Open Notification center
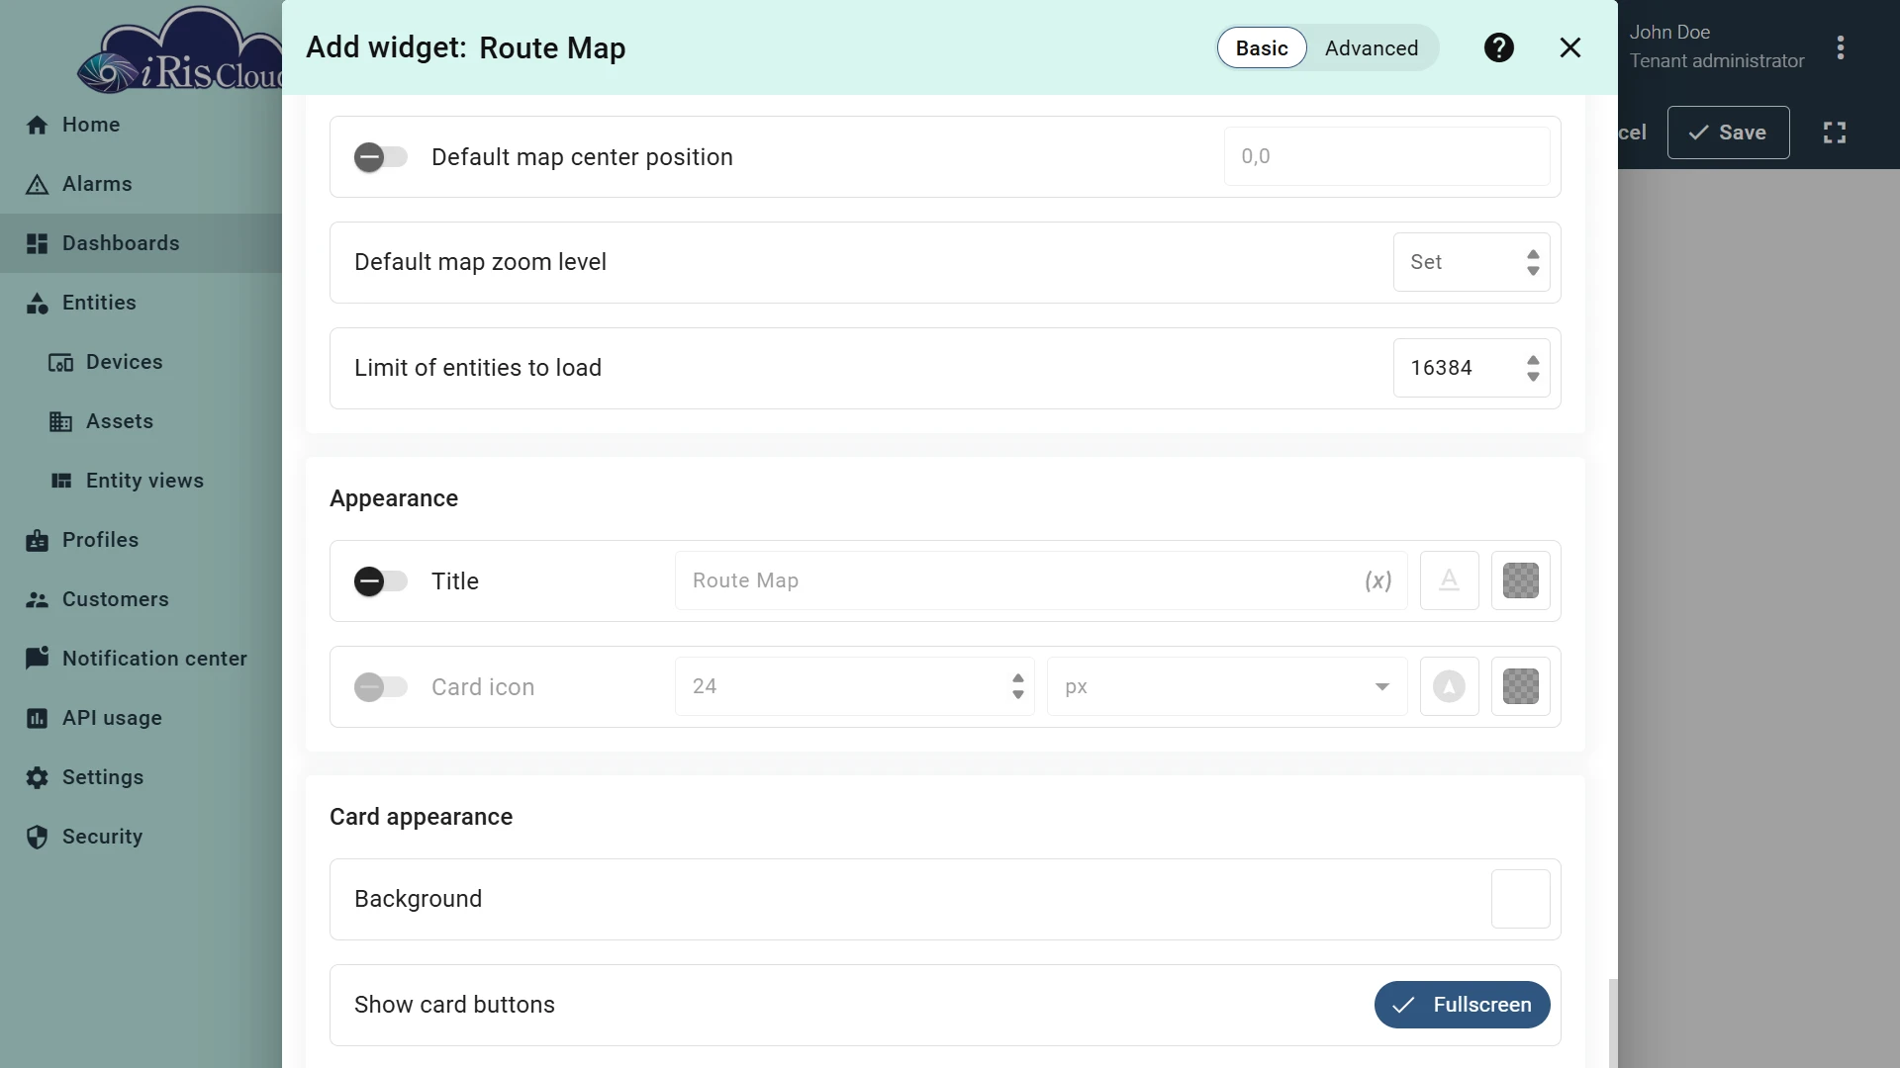Viewport: 1900px width, 1068px height. [x=141, y=659]
